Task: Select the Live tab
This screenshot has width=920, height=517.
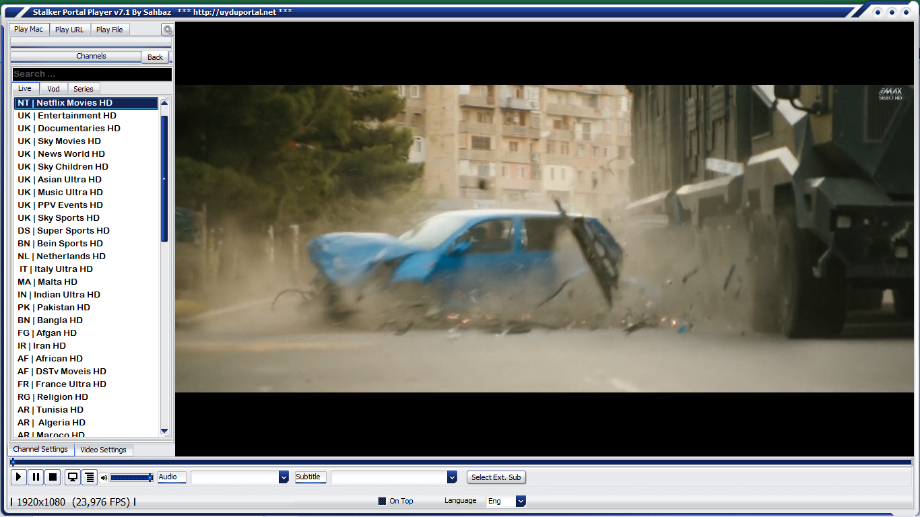Action: [25, 88]
